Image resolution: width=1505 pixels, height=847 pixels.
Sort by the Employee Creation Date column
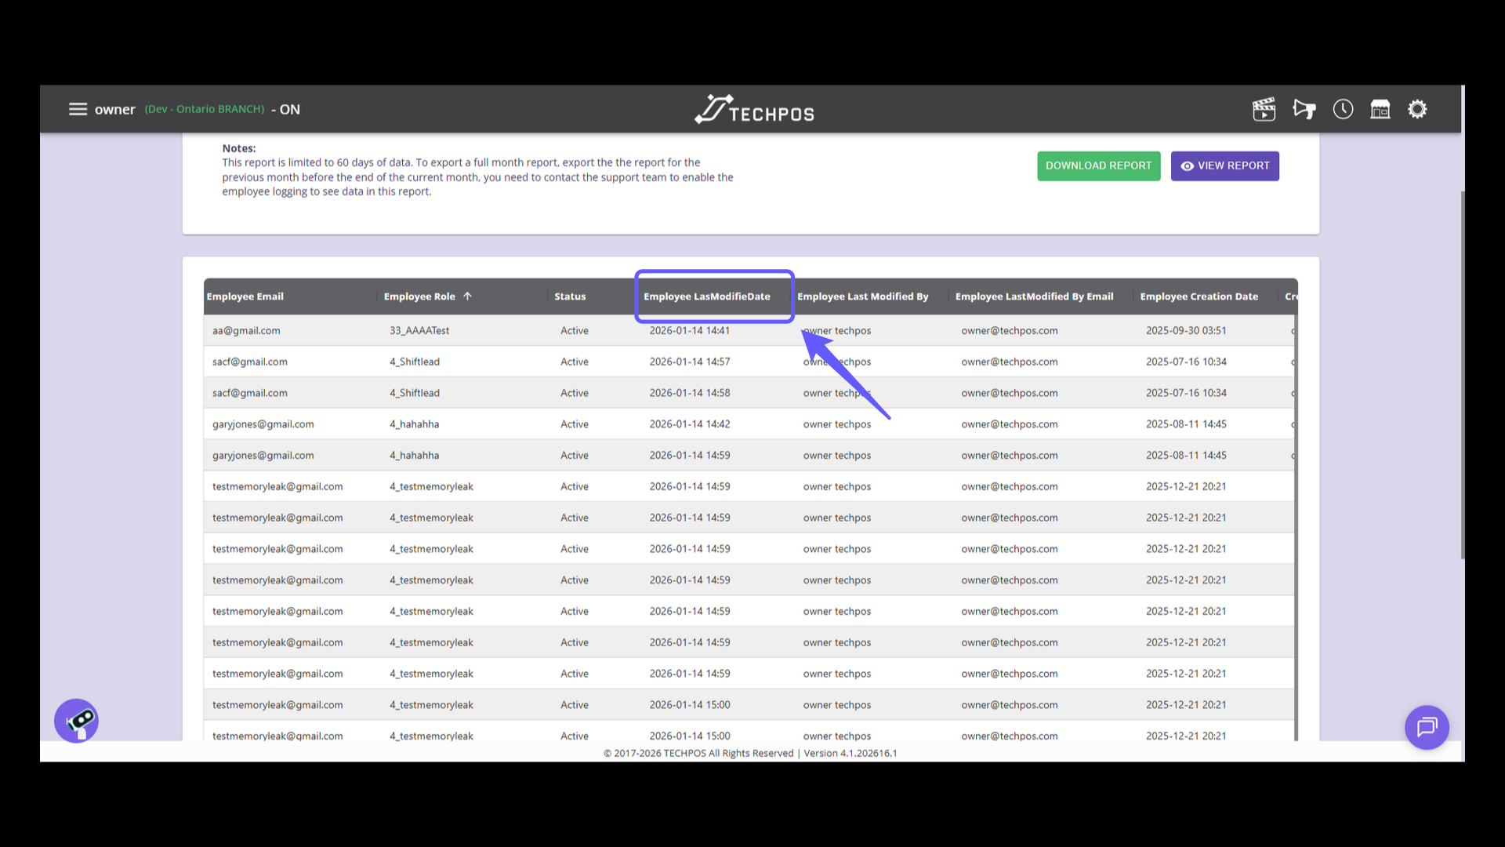coord(1199,296)
